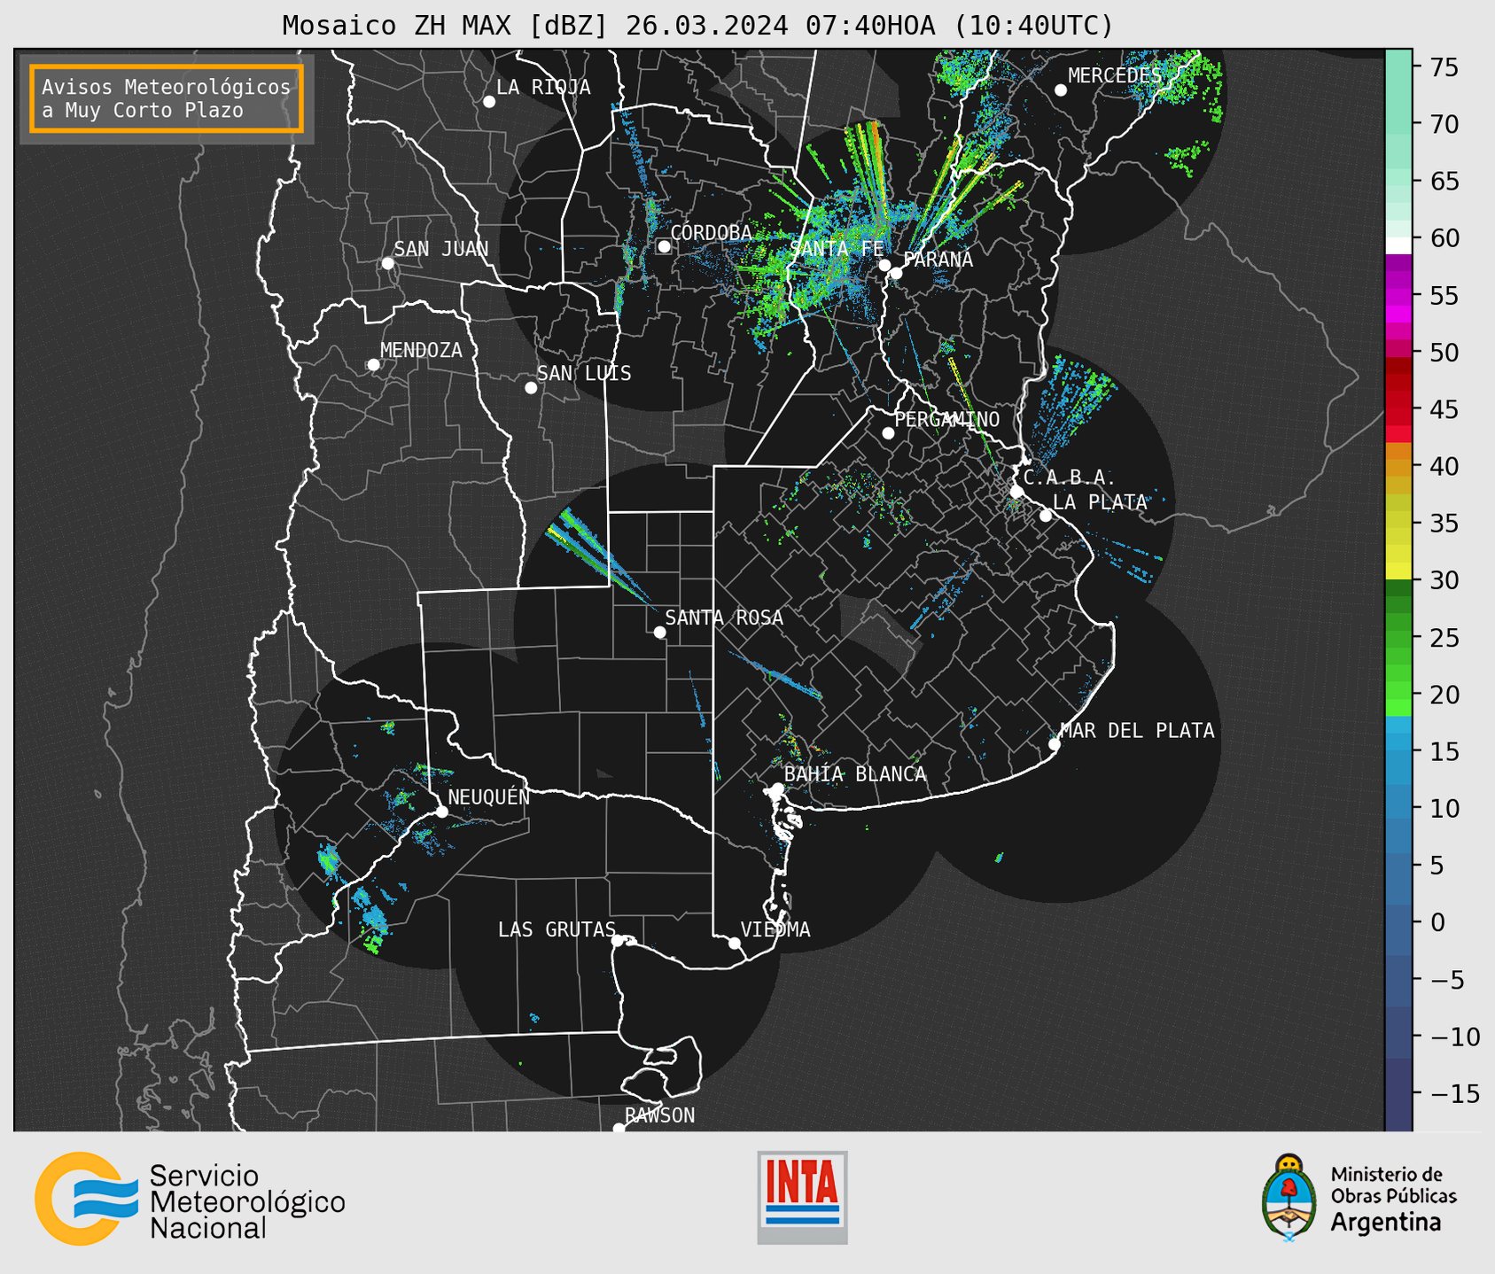Select the LA PLATA city label
1495x1274 pixels.
tap(1100, 502)
